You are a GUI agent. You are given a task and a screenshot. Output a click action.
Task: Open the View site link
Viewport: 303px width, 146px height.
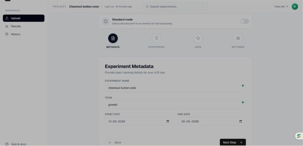281,6
